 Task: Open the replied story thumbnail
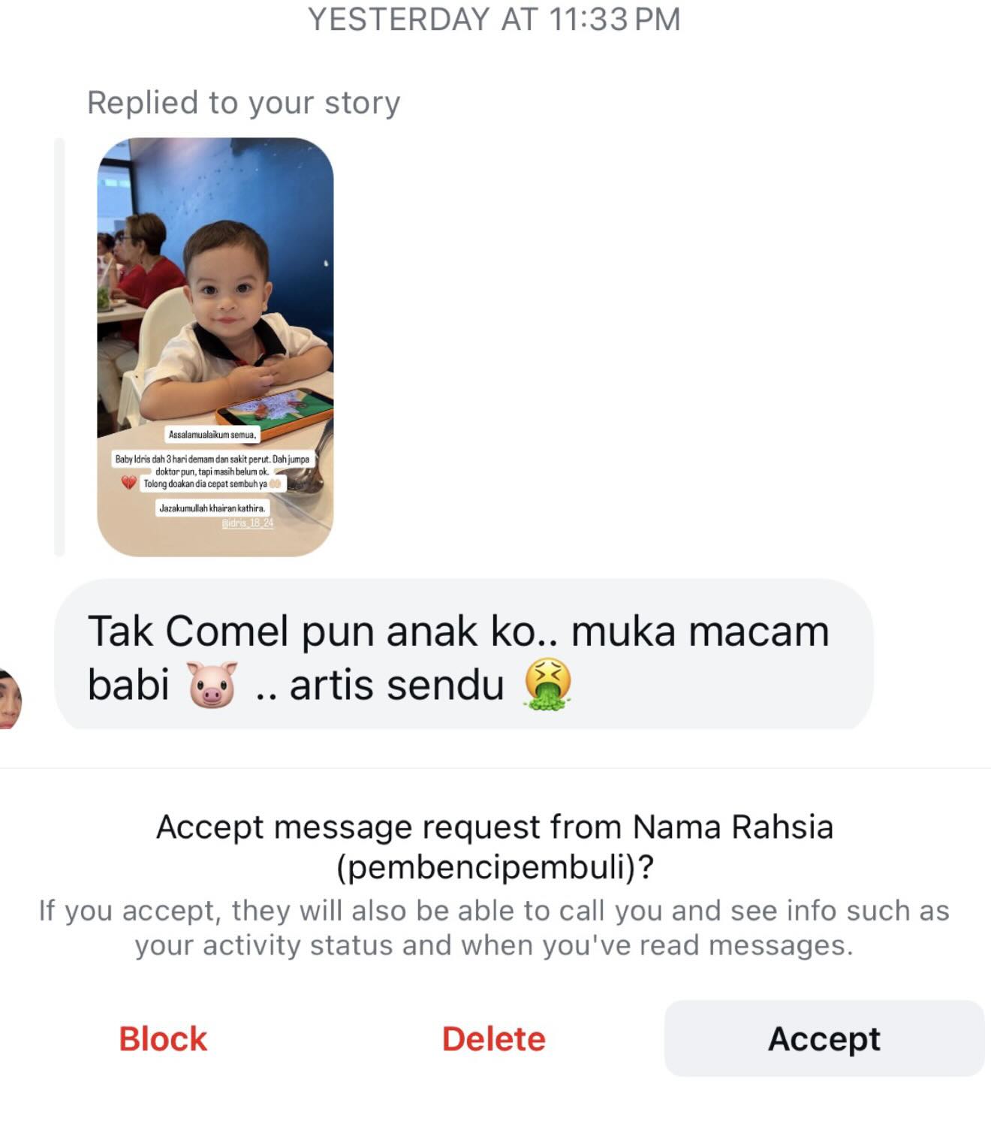click(x=215, y=347)
